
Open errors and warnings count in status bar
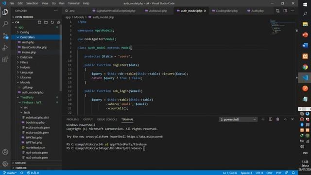33,173
